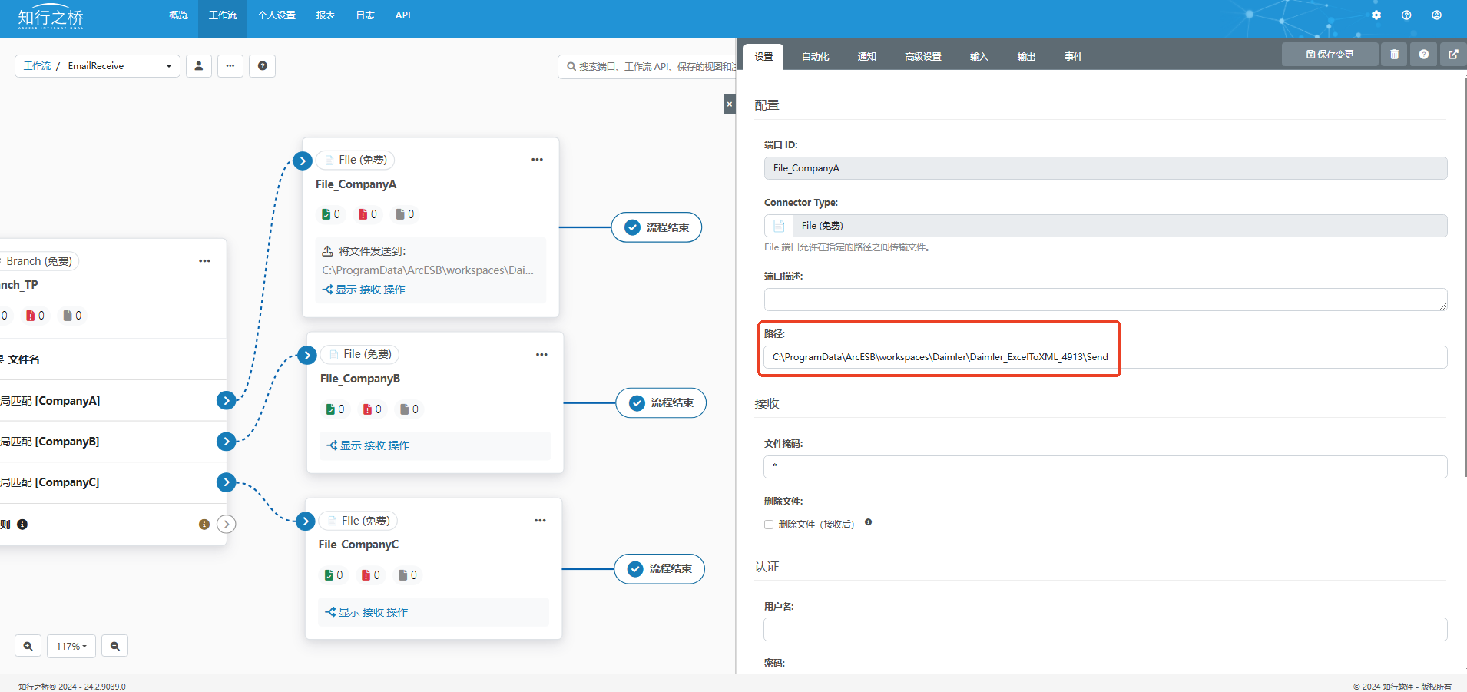Open the 报表 menu in top navigation

click(x=326, y=15)
